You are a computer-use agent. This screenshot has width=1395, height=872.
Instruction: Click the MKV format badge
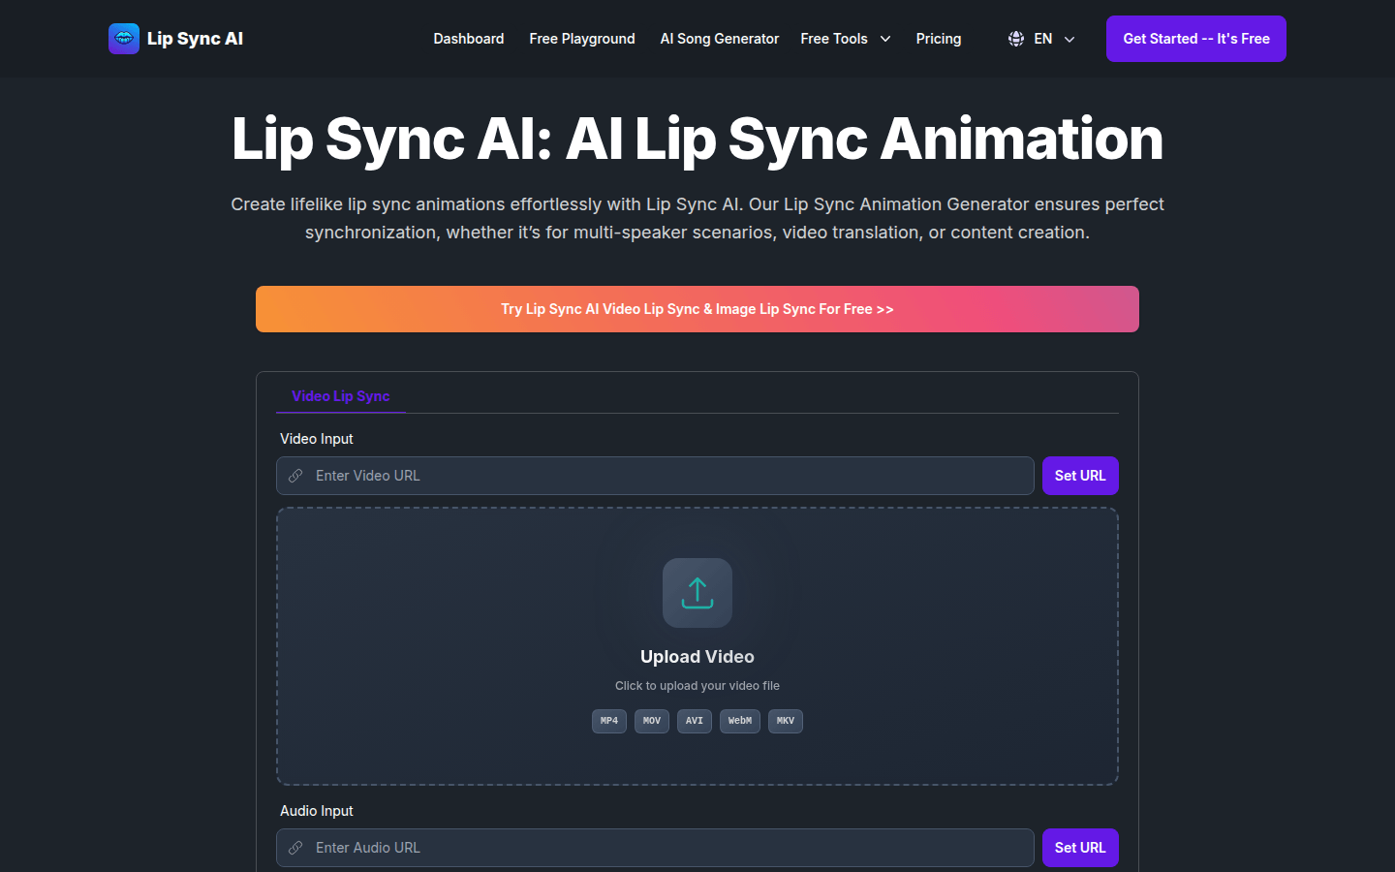coord(786,721)
